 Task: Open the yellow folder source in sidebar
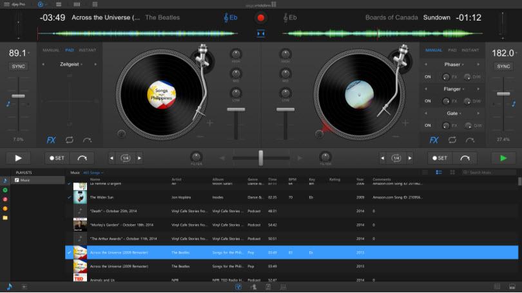coord(5,218)
